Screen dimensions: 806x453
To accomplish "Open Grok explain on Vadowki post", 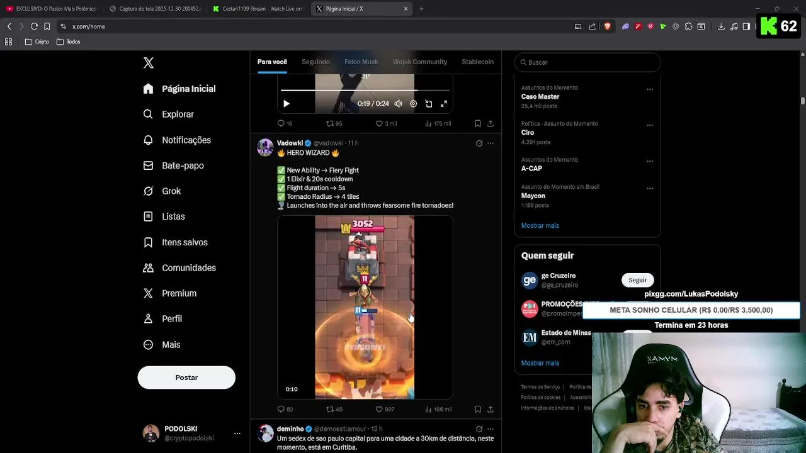I will click(479, 143).
